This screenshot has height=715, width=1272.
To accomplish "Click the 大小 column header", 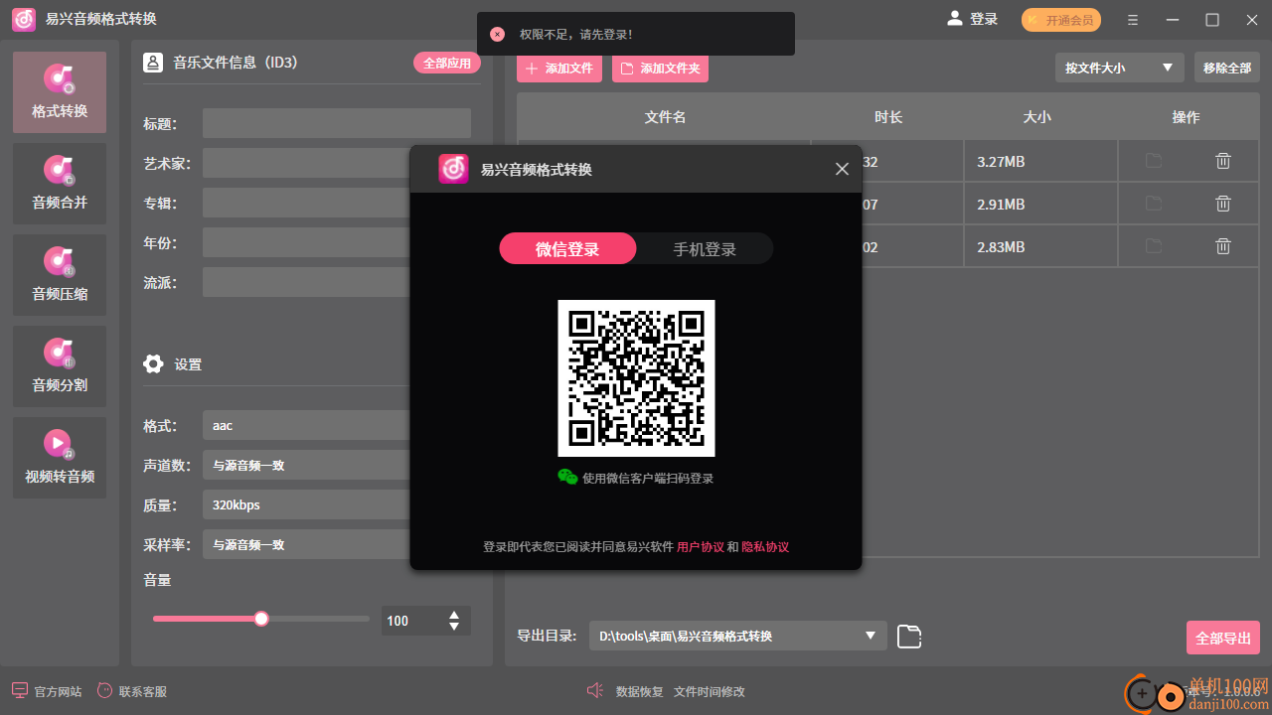I will click(1036, 116).
